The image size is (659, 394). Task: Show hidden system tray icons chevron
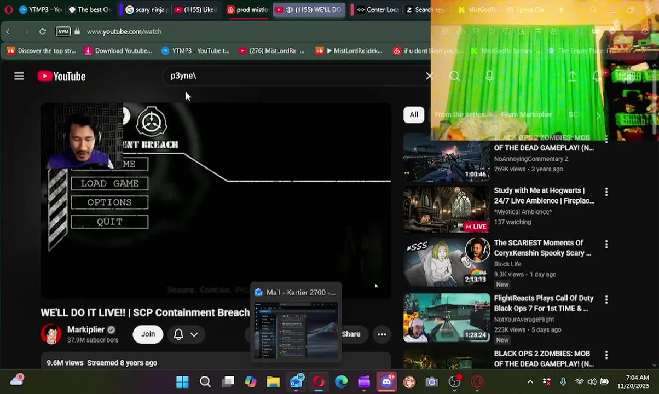pyautogui.click(x=530, y=382)
